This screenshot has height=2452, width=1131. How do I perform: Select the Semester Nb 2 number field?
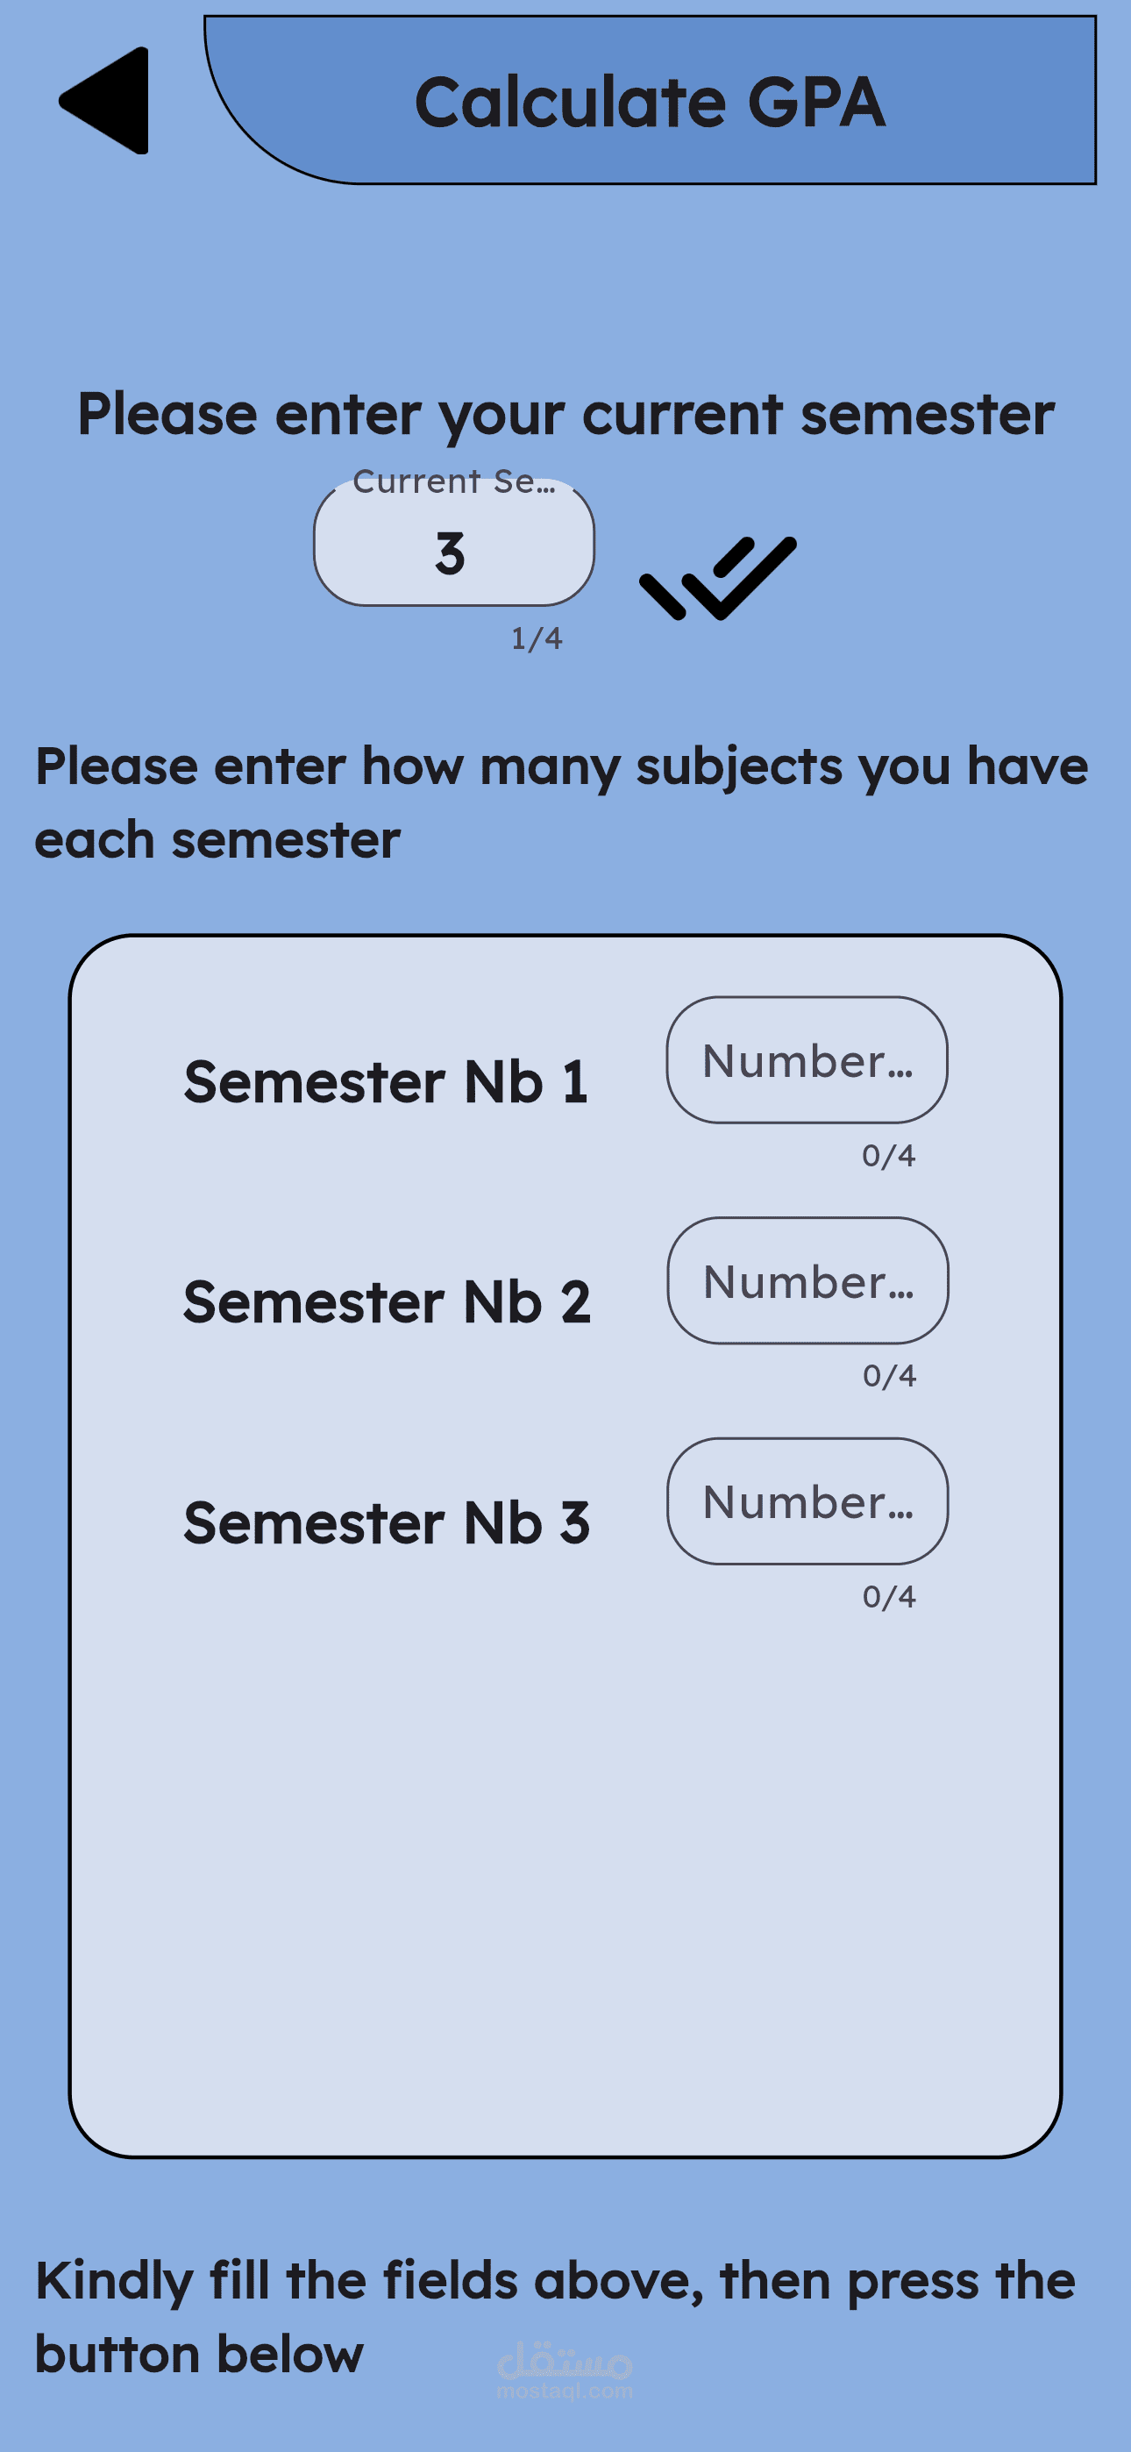(807, 1281)
